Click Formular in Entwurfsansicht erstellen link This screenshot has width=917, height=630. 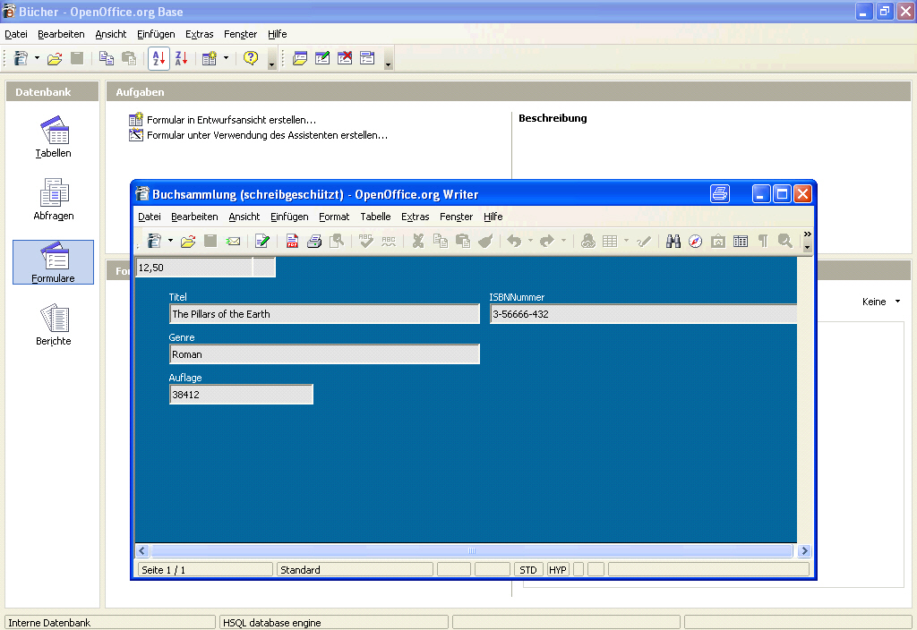[231, 120]
